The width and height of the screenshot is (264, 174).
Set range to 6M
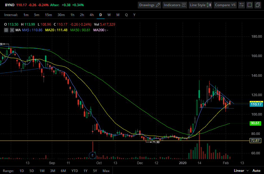tap(63, 171)
